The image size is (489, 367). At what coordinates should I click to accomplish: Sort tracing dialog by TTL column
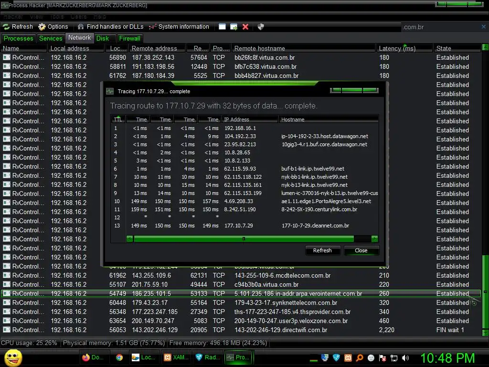coord(118,119)
